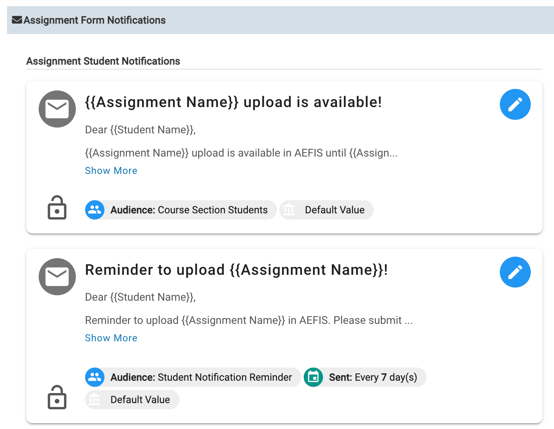Open the "Reminder to upload" notification title
Image resolution: width=554 pixels, height=429 pixels.
236,270
